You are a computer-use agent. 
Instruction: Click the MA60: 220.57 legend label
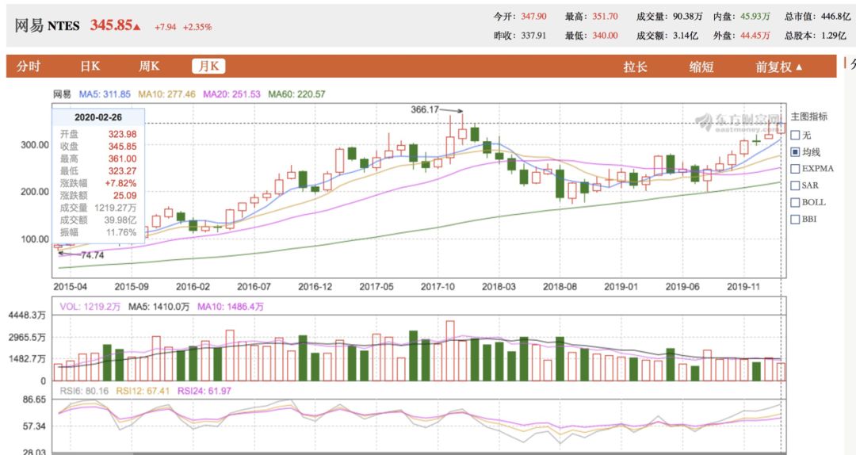[x=296, y=94]
